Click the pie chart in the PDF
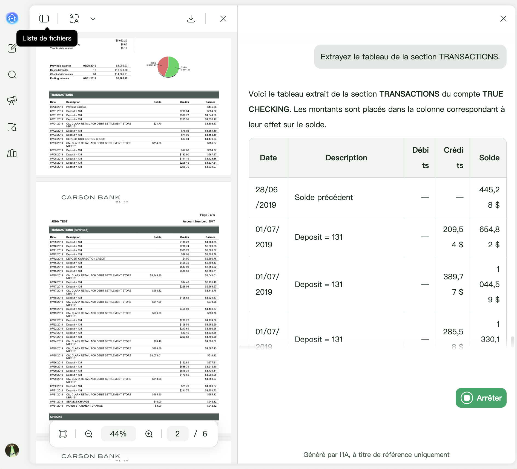The height and width of the screenshot is (469, 517). pyautogui.click(x=168, y=67)
